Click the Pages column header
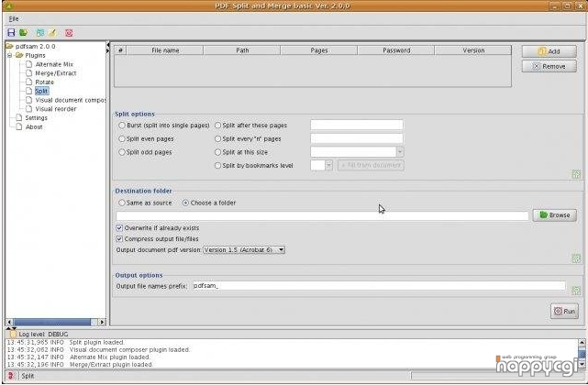 pos(319,50)
